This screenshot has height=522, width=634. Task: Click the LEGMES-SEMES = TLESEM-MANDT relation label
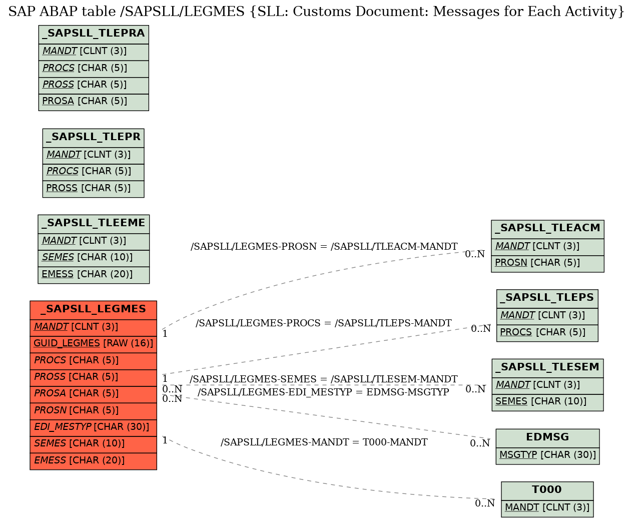323,379
